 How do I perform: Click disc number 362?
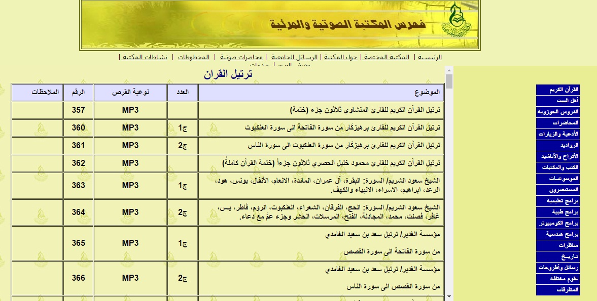click(x=79, y=163)
